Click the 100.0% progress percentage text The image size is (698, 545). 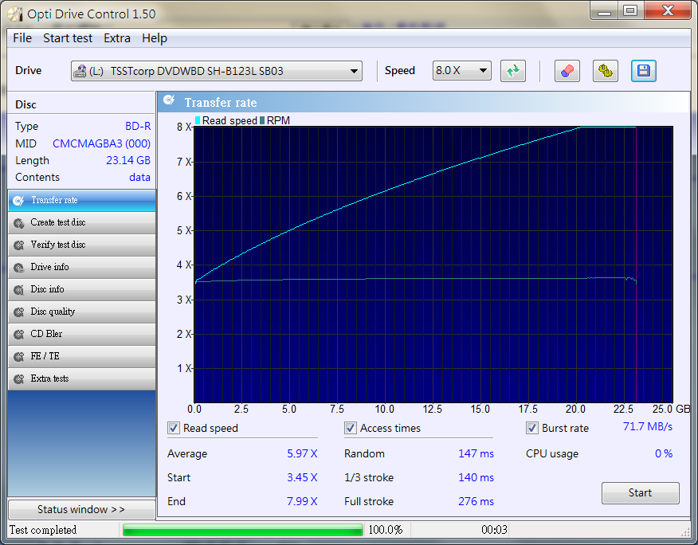[x=386, y=530]
